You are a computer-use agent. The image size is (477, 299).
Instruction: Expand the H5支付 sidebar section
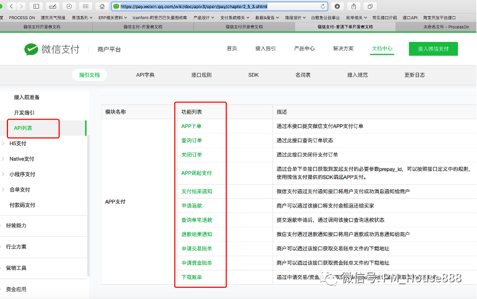(18, 143)
